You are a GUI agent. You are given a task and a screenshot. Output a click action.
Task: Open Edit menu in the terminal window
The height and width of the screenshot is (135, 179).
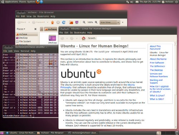tap(10, 51)
